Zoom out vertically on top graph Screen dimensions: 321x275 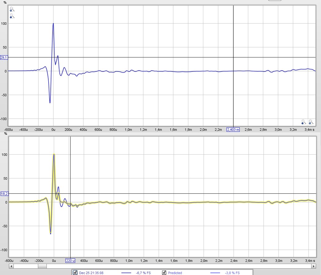click(x=12, y=16)
